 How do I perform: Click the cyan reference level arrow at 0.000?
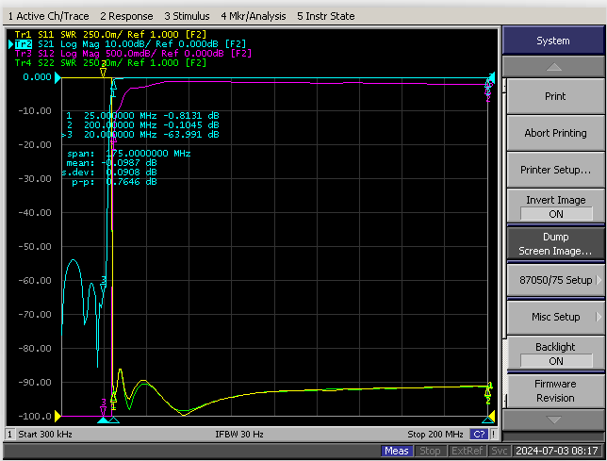coord(57,78)
